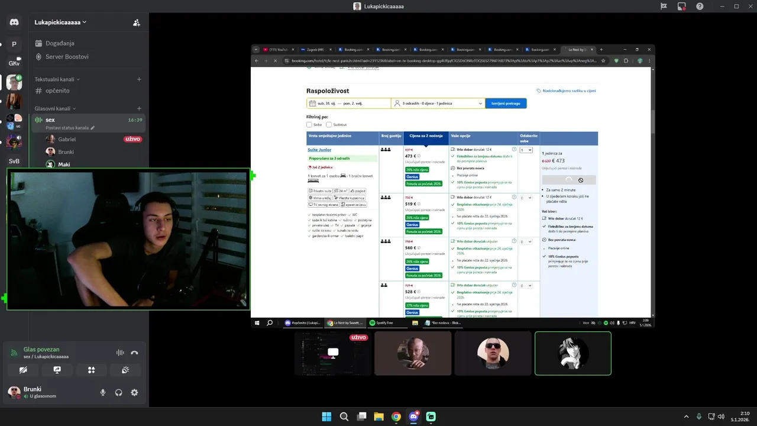757x426 pixels.
Task: Open Discord inbox icon in title bar
Action: click(681, 6)
